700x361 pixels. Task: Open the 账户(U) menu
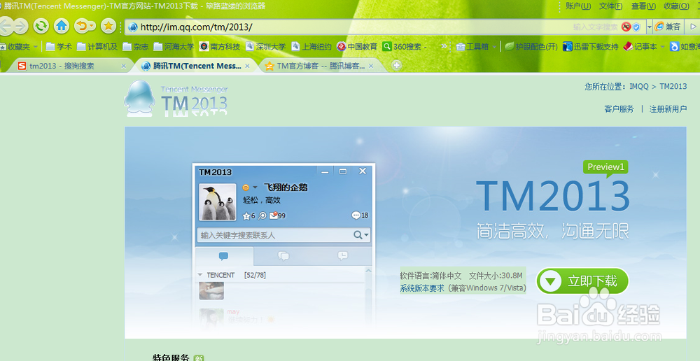578,6
